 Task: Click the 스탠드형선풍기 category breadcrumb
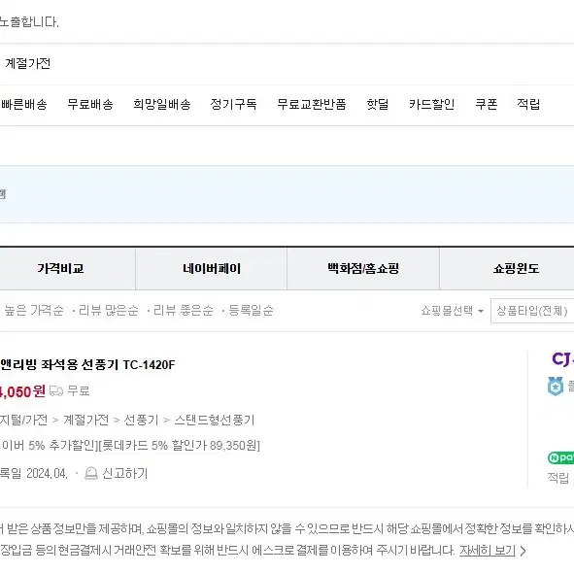(214, 420)
